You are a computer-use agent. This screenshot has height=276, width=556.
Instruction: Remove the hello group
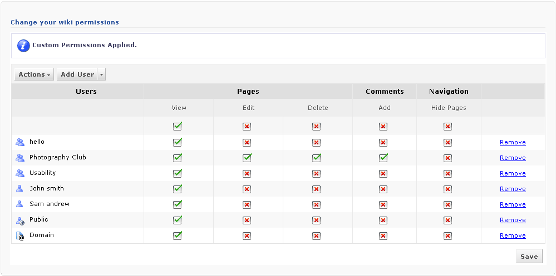coord(513,142)
